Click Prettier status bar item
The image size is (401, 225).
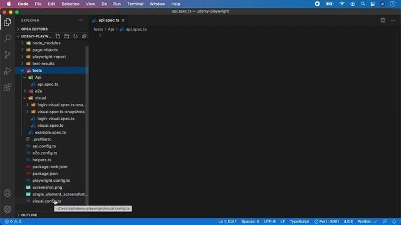click(x=367, y=221)
